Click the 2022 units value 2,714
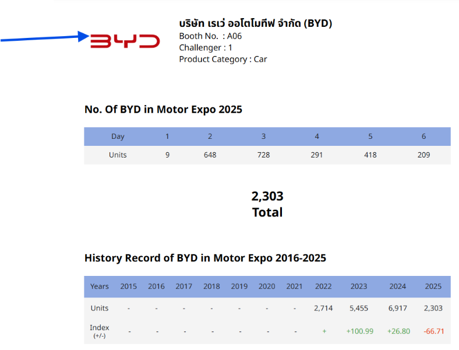459x350 pixels. [x=323, y=308]
